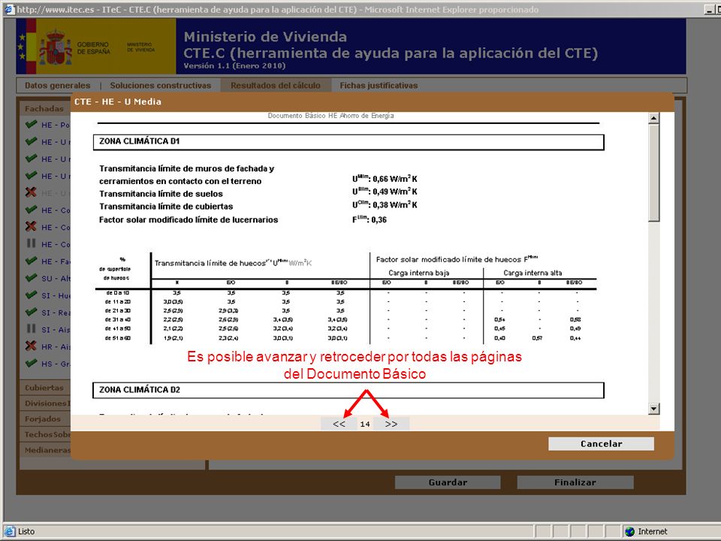Click the page icon beside Listo
Screen dimensions: 721x541
[9, 531]
